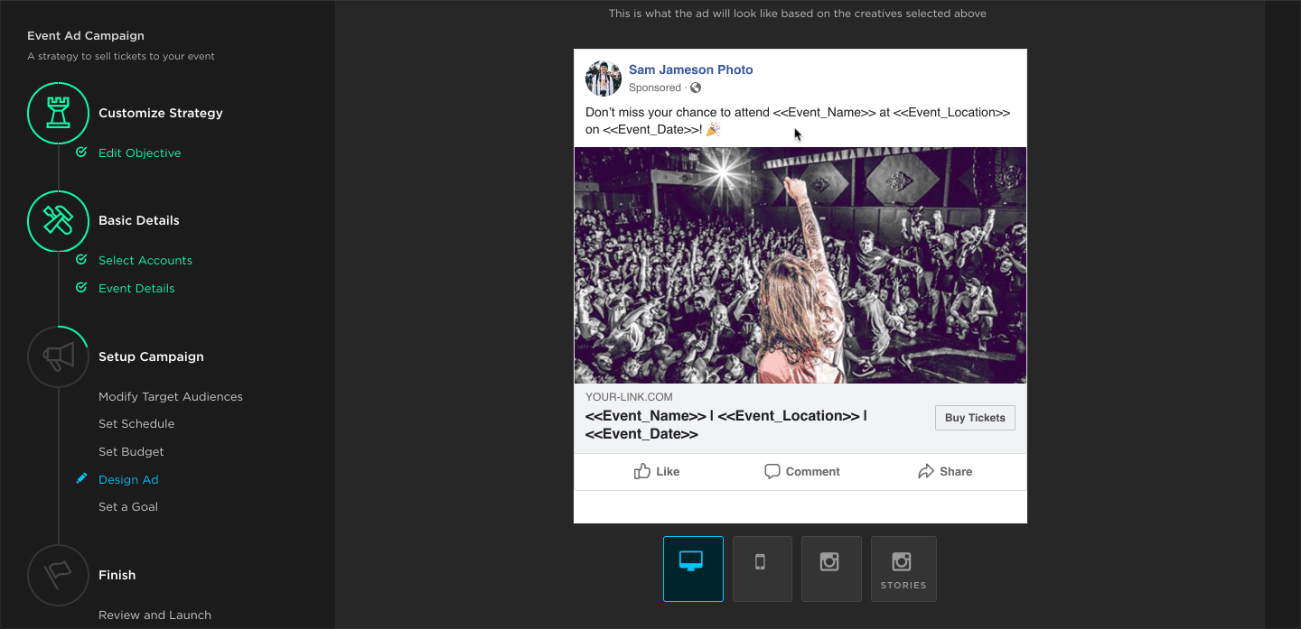
Task: Click the concert crowd ad image
Action: 800,265
